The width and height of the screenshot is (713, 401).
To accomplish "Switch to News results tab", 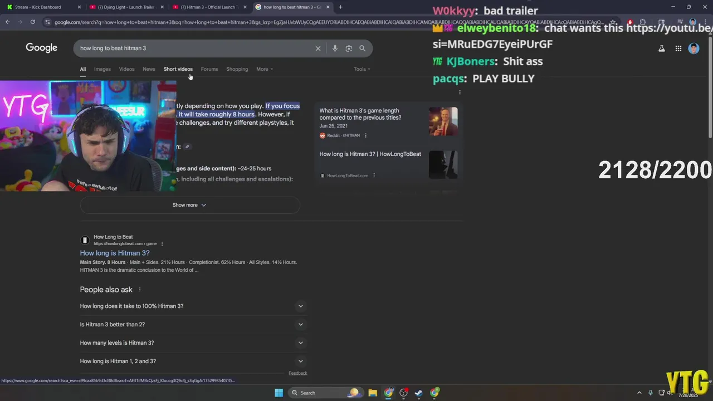I will click(x=149, y=69).
